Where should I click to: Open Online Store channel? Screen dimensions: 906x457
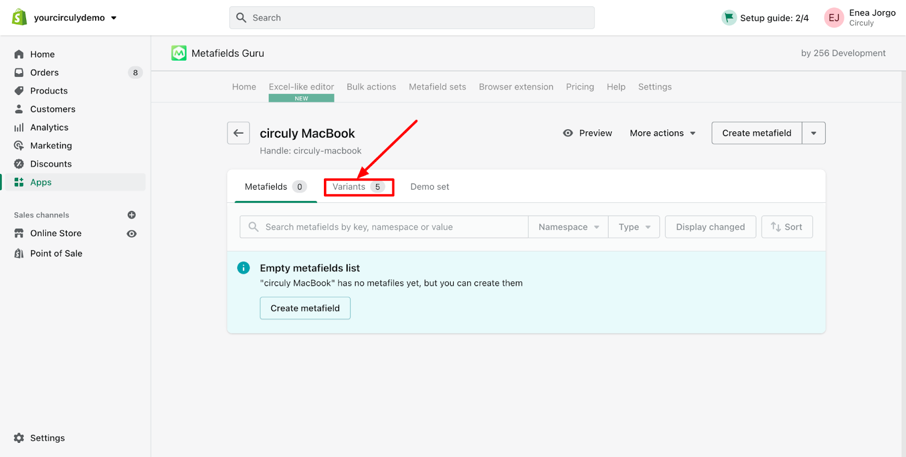pos(55,233)
